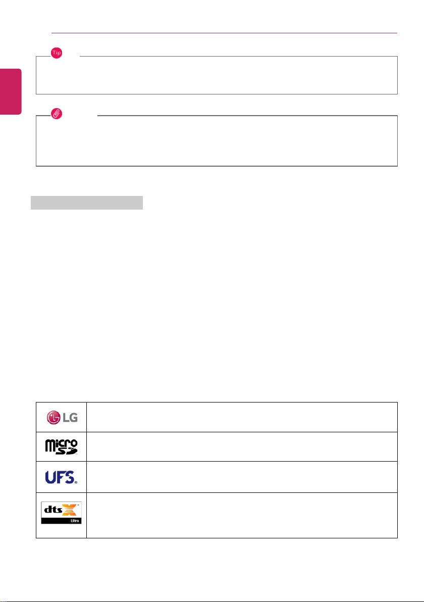The width and height of the screenshot is (424, 602).
Task: Click the red circular LG face emblem
Action: pyautogui.click(x=54, y=417)
